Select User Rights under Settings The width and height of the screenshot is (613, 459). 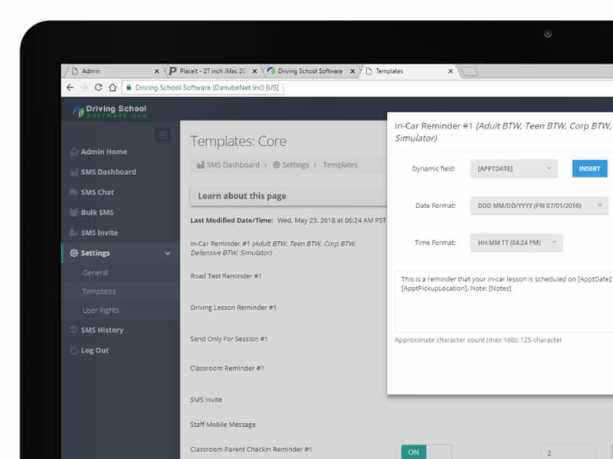pyautogui.click(x=100, y=311)
